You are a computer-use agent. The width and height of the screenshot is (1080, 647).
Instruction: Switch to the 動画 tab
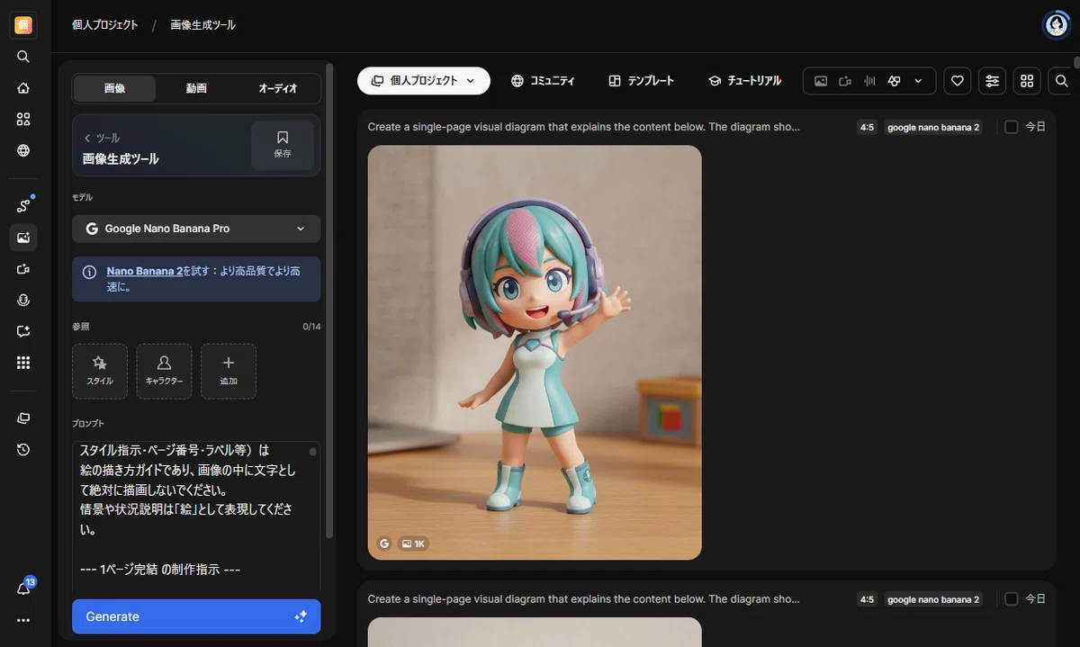coord(196,88)
